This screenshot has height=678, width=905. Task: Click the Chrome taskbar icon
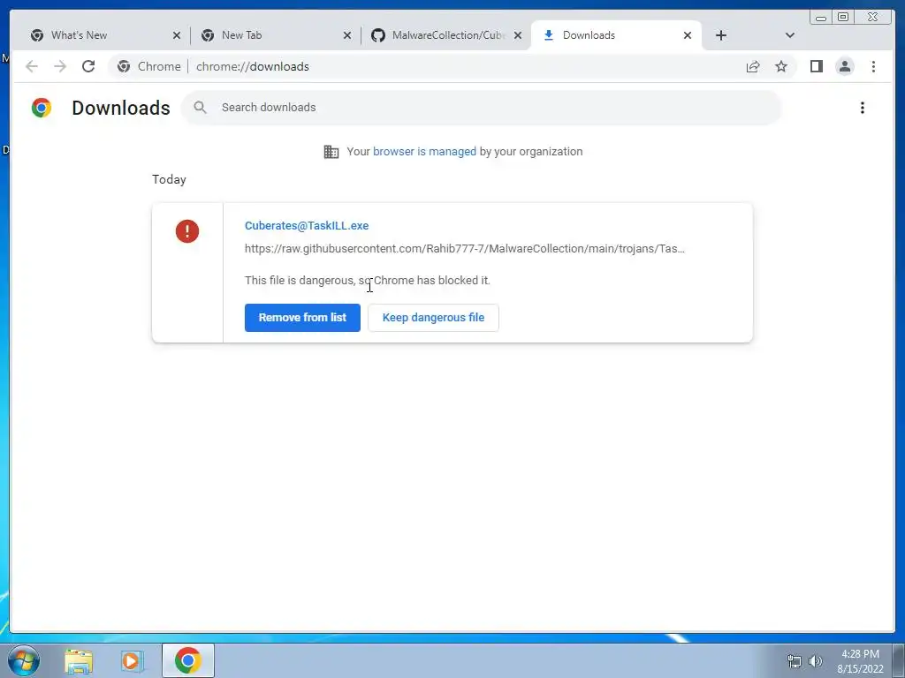(188, 660)
